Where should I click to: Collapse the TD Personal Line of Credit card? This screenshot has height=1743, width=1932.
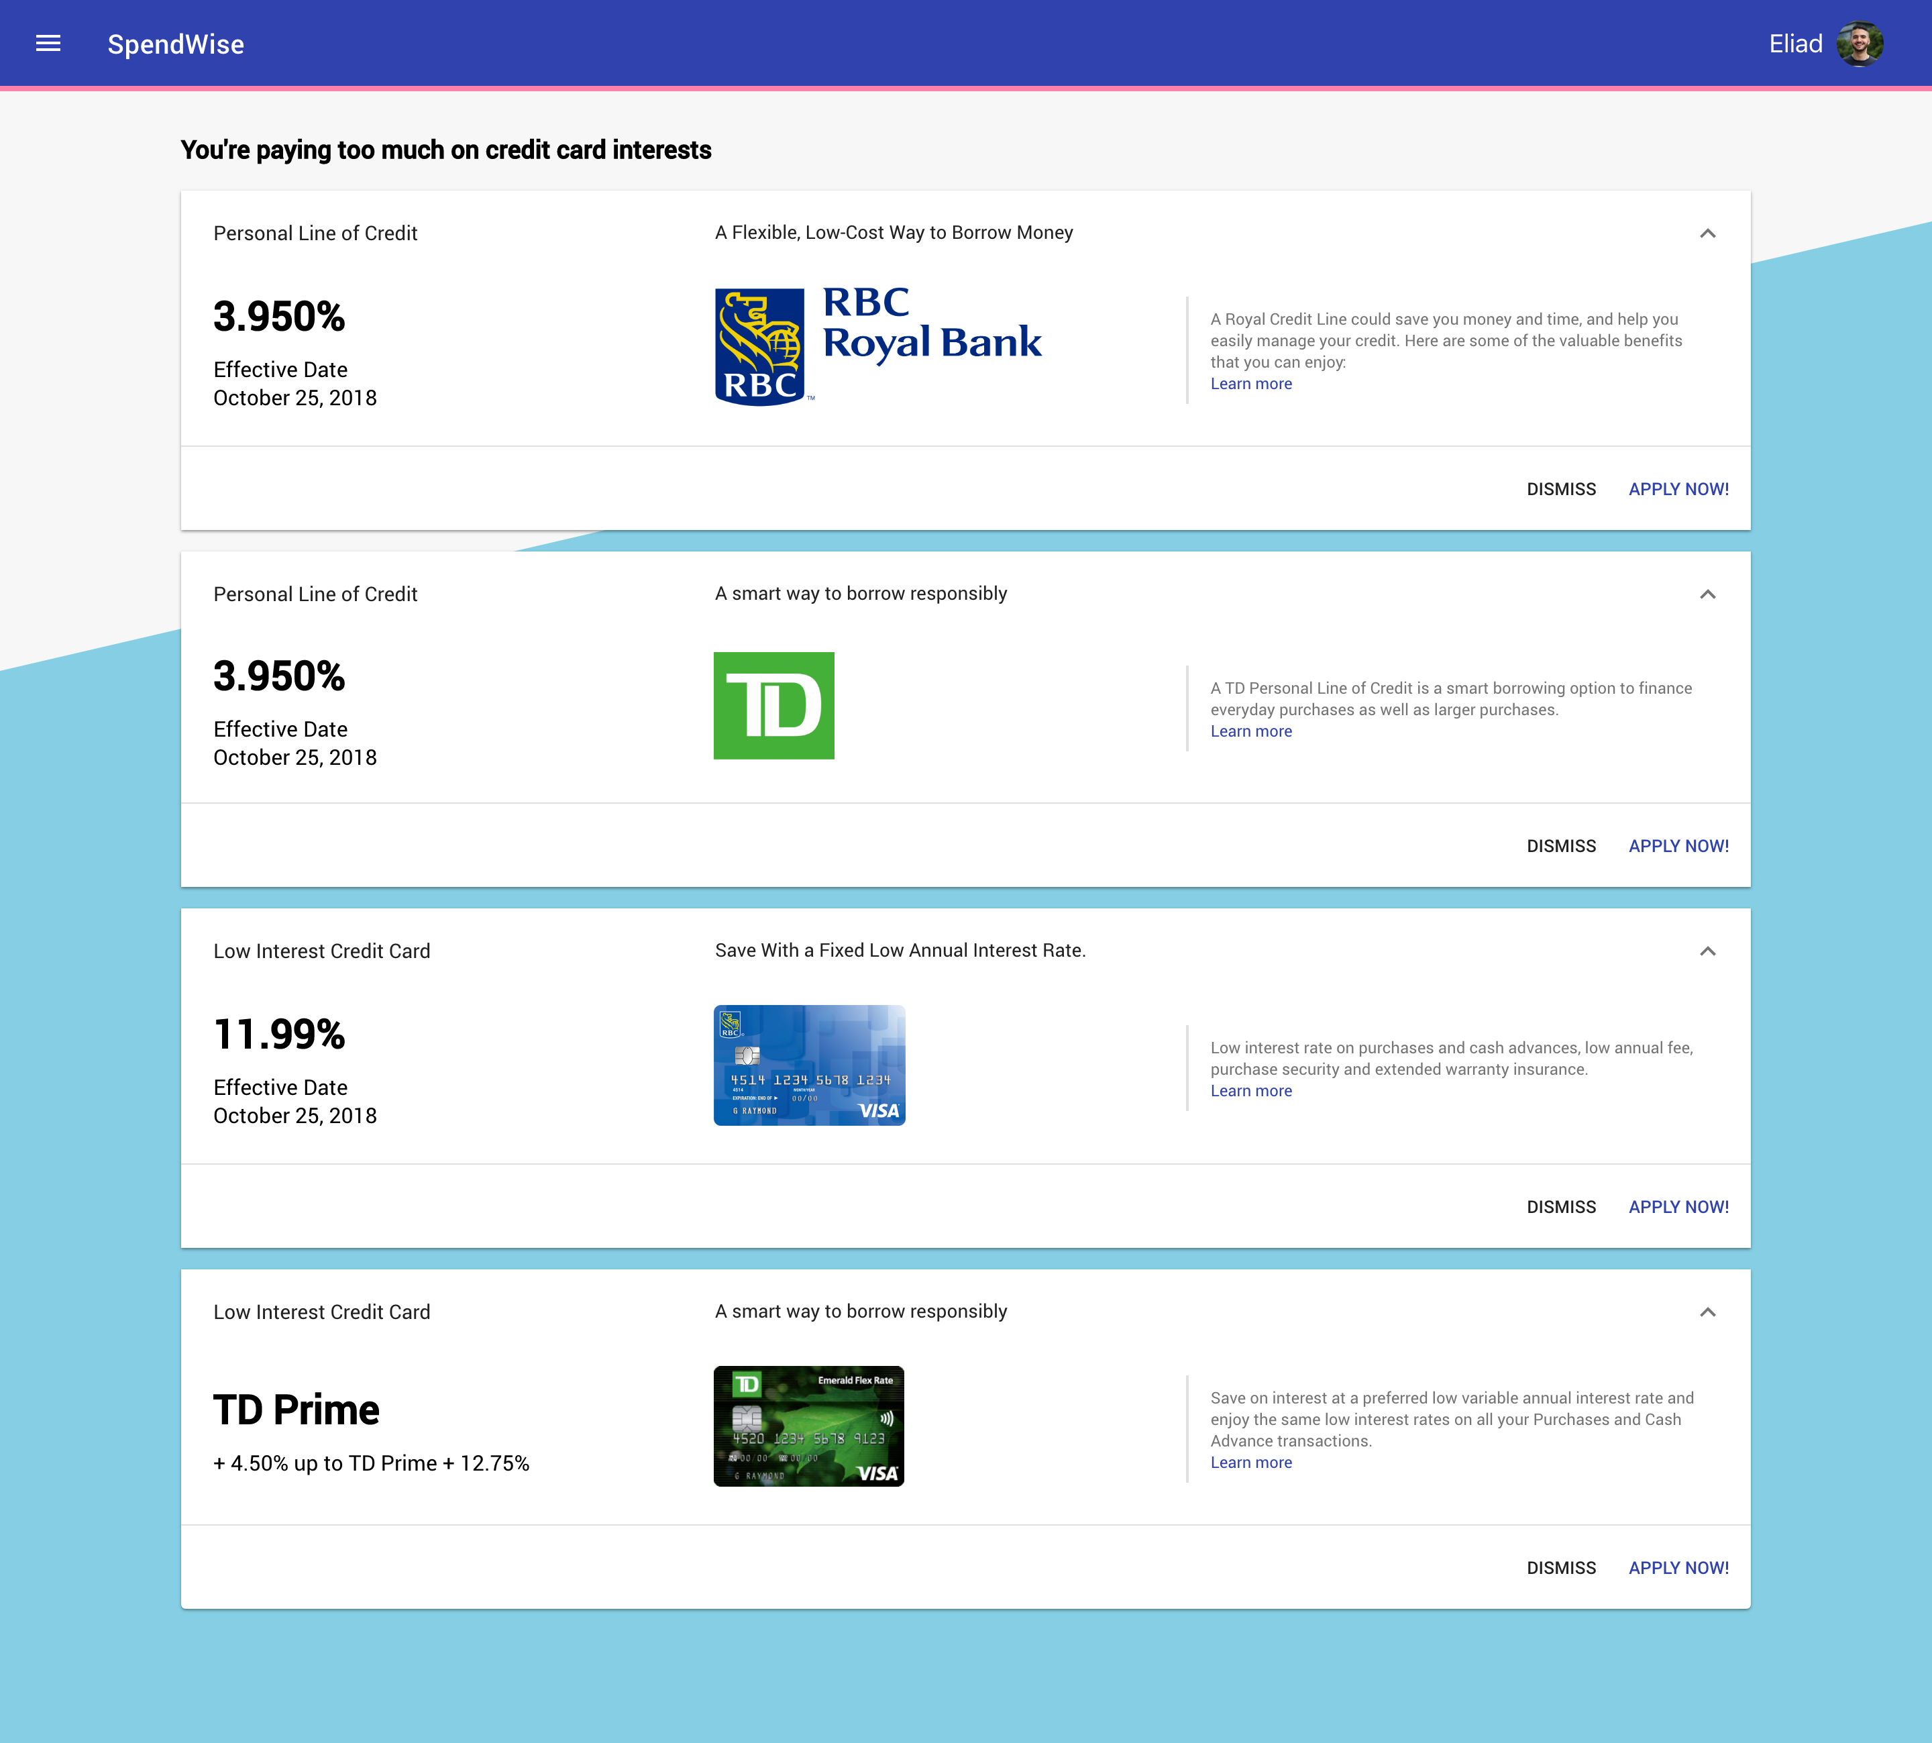(1707, 594)
